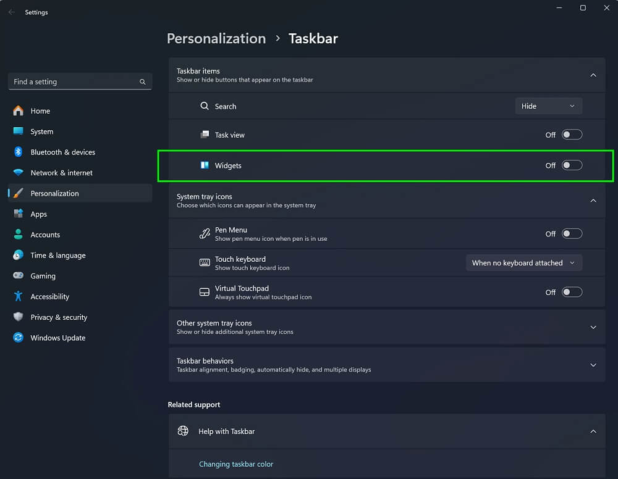
Task: Click into the Find a setting box
Action: click(80, 81)
